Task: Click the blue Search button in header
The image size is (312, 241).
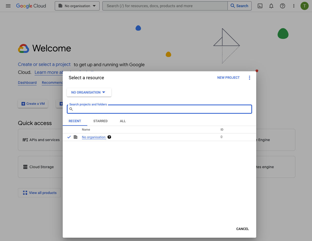Action: [240, 6]
